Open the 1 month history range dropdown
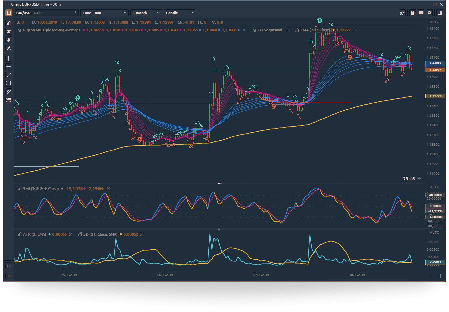Image resolution: width=449 pixels, height=312 pixels. (x=146, y=13)
